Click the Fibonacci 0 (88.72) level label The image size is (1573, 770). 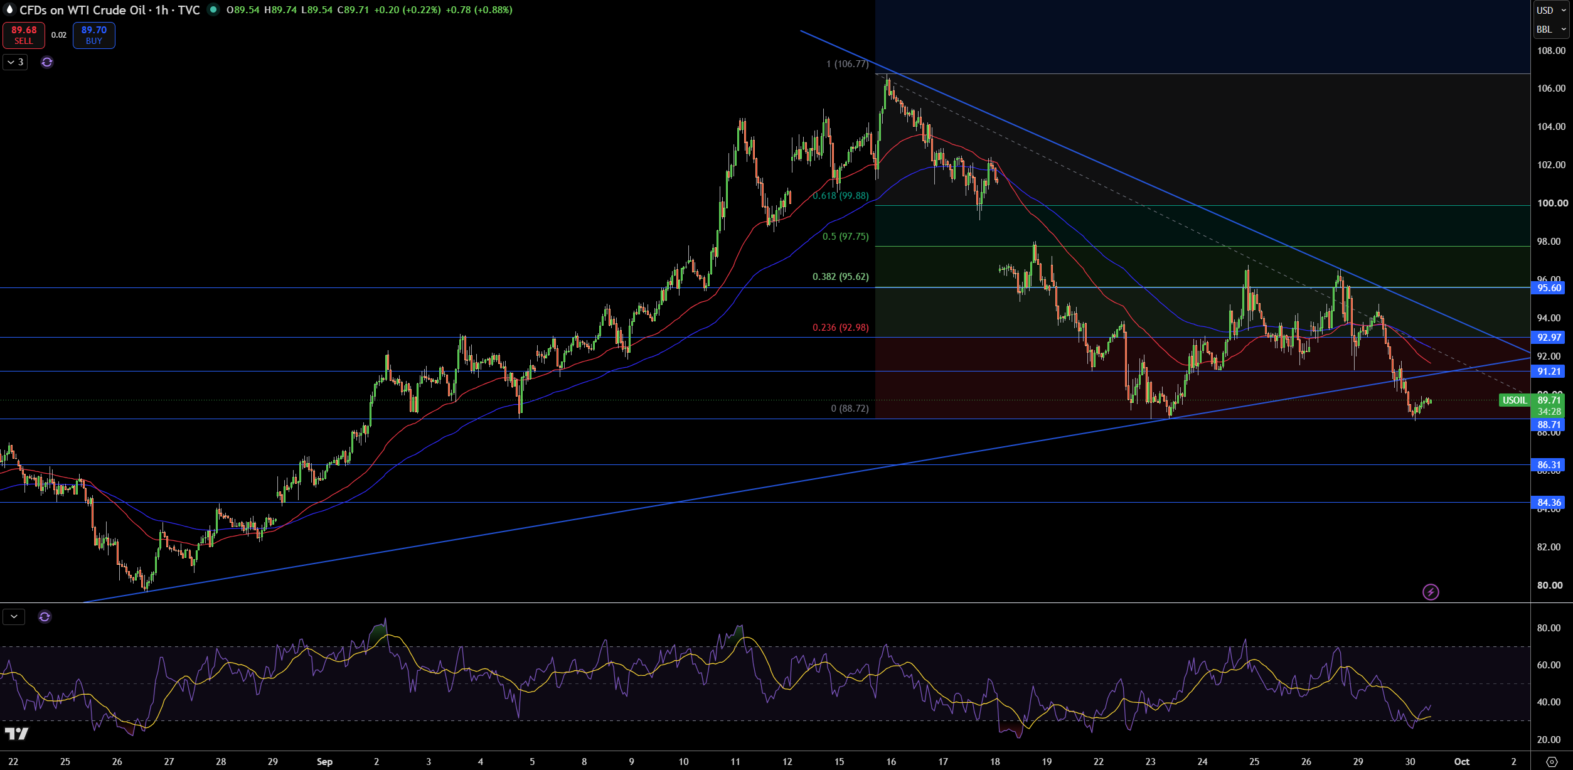click(850, 409)
